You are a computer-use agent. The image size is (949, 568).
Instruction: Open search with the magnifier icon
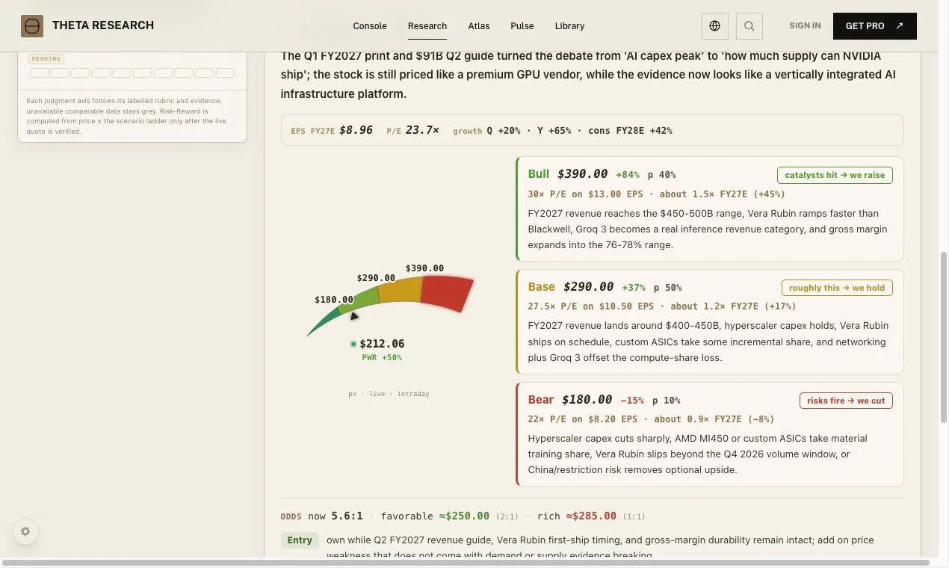tap(749, 26)
